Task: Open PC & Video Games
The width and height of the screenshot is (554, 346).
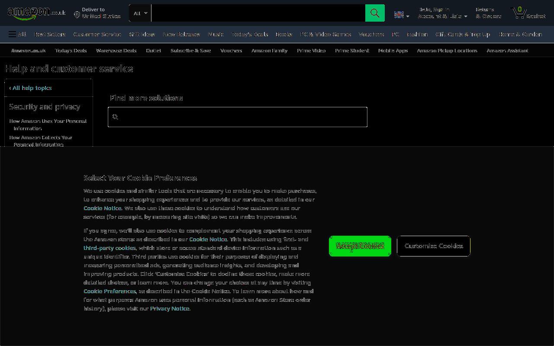Action: click(325, 34)
